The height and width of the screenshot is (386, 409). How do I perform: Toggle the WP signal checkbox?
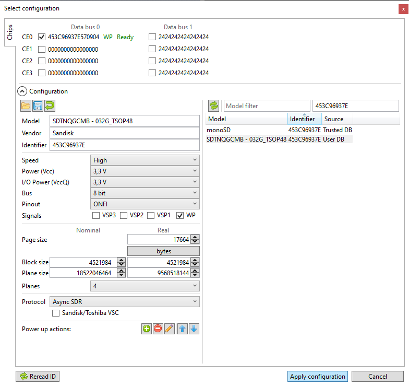click(x=181, y=215)
